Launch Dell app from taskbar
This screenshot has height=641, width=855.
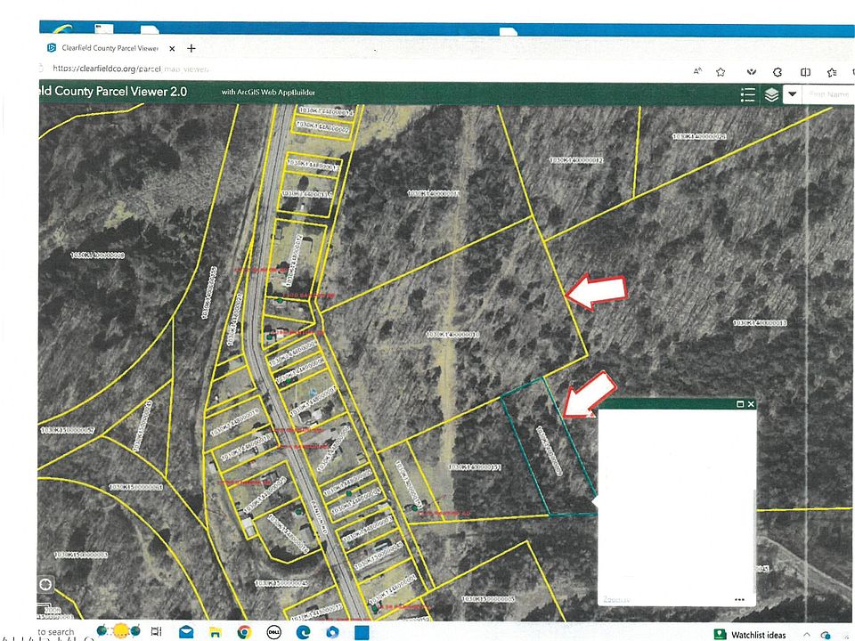pyautogui.click(x=274, y=631)
